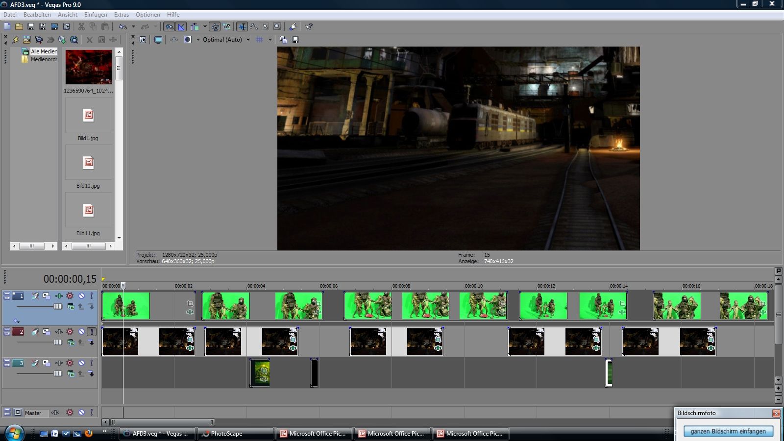Click the zoom magnifier edit tool
This screenshot has height=441, width=784.
[x=277, y=26]
